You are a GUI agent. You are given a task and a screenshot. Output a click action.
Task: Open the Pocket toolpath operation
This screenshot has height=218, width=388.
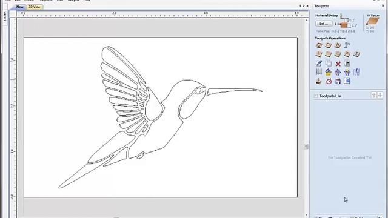pos(329,45)
